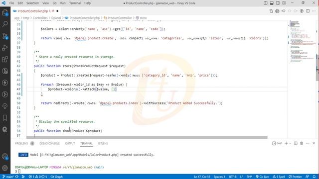Toggle bottom panel layout icon
319x179 pixels.
coord(272,3)
